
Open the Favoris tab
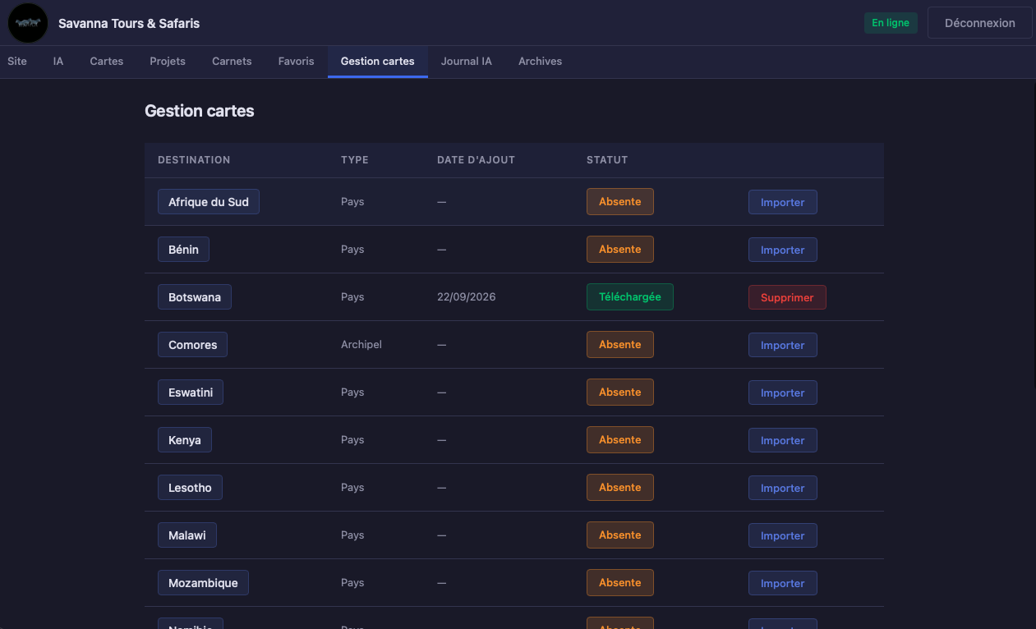point(296,62)
